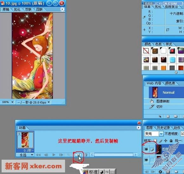Select the red button style swatch
184x174 pixels.
[172, 51]
